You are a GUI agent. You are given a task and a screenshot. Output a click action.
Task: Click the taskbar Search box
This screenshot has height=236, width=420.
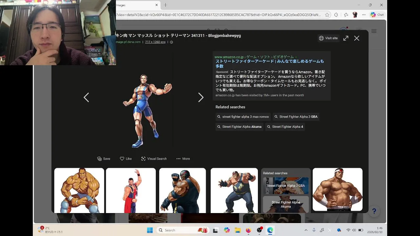click(182, 230)
